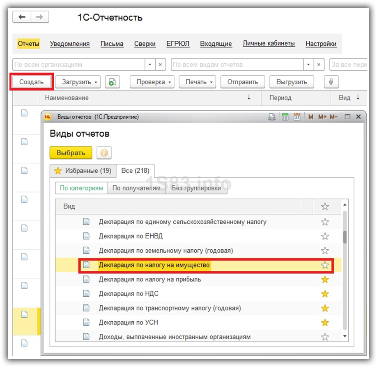Click the Вид column header in main list
The image size is (377, 367).
(x=349, y=98)
